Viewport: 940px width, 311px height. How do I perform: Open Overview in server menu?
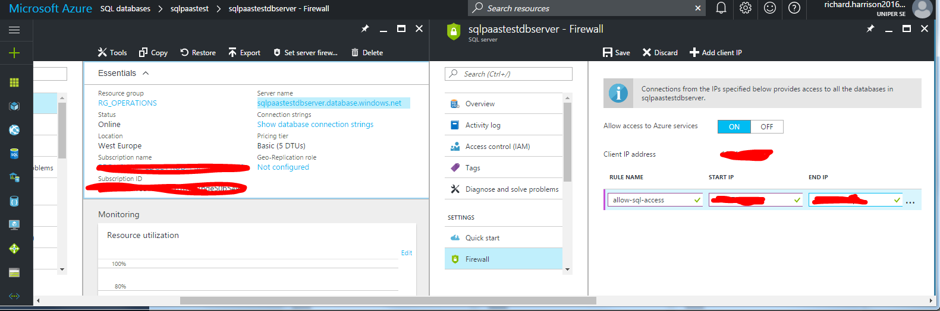[x=503, y=104]
